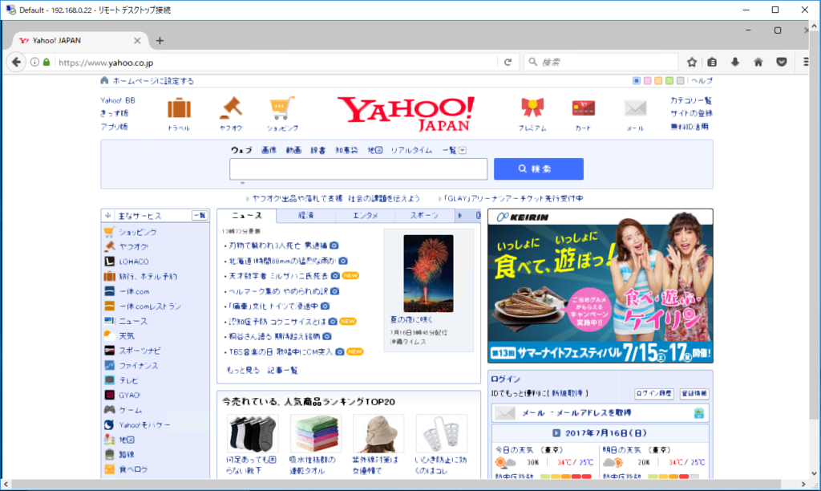Click the Firefox back button
821x491 pixels.
coord(16,63)
